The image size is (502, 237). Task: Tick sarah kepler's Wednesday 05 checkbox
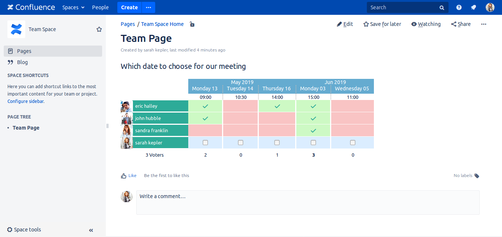tap(353, 143)
